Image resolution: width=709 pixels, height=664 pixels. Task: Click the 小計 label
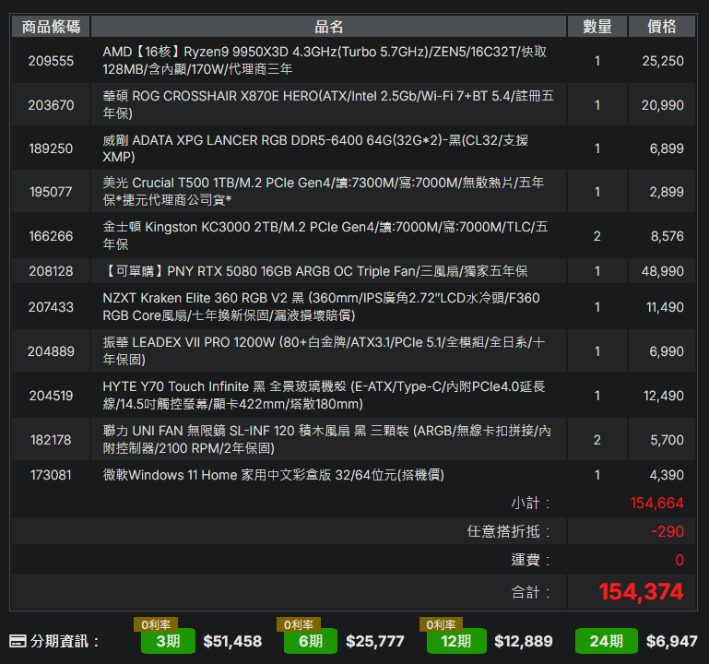point(530,503)
